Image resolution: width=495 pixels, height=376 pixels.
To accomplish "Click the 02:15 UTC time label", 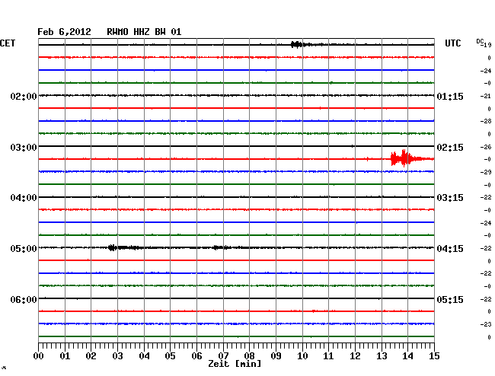I will 450,148.
